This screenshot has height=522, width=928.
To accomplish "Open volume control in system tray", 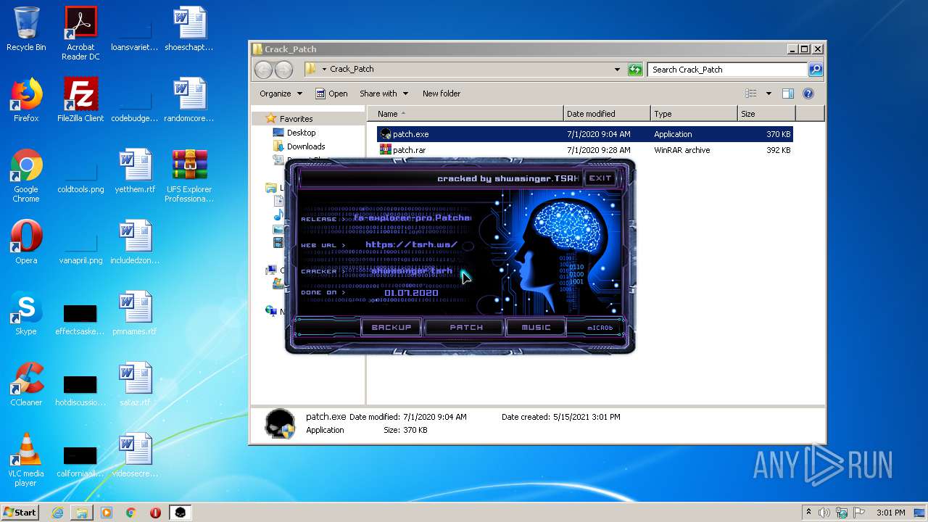I will click(x=824, y=513).
